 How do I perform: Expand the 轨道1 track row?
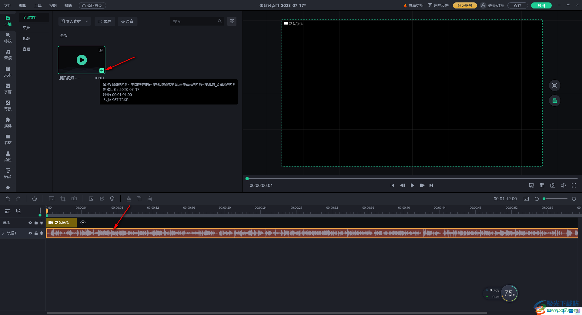3,233
